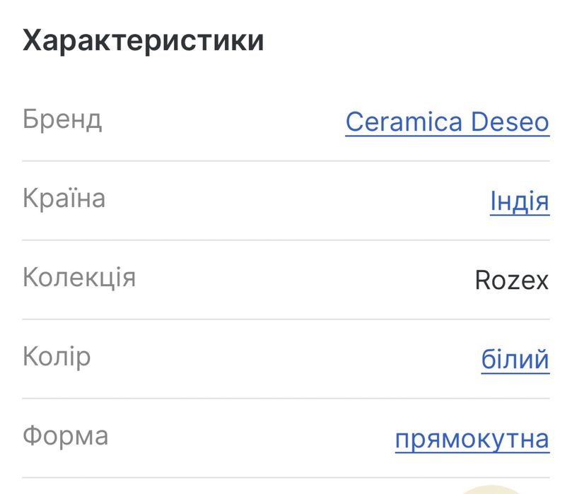Click the Характеристики section heading
572x494 pixels.
coord(143,41)
